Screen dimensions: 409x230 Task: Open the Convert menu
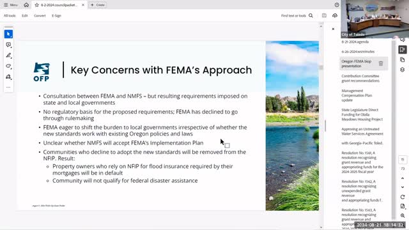coord(40,15)
